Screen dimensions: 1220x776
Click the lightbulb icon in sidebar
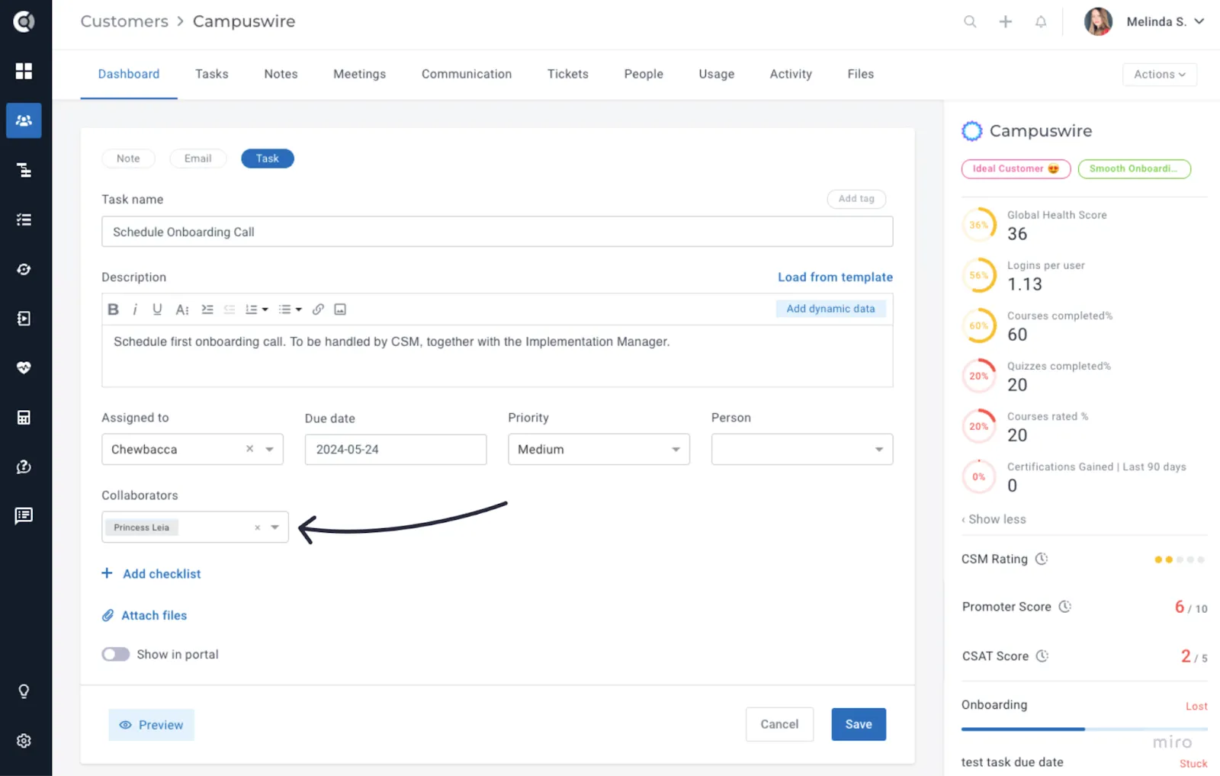tap(24, 691)
